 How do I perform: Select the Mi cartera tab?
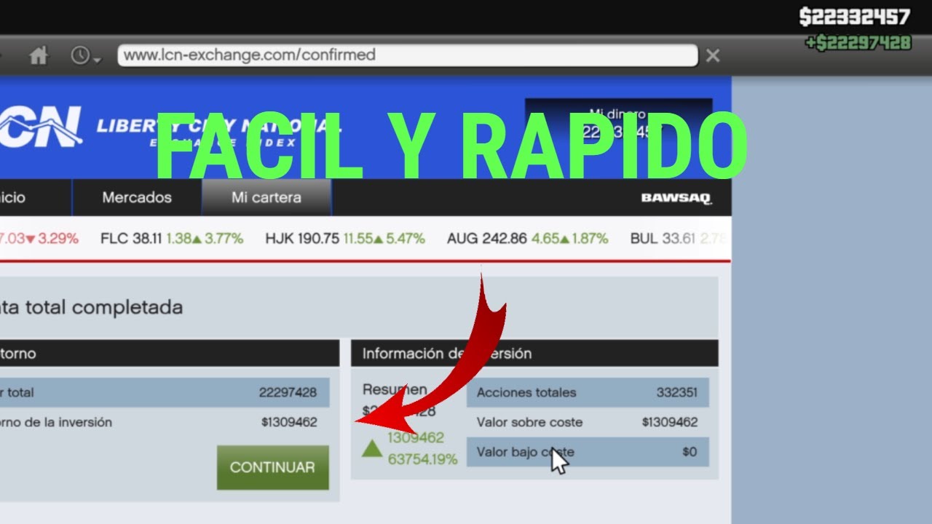(266, 197)
